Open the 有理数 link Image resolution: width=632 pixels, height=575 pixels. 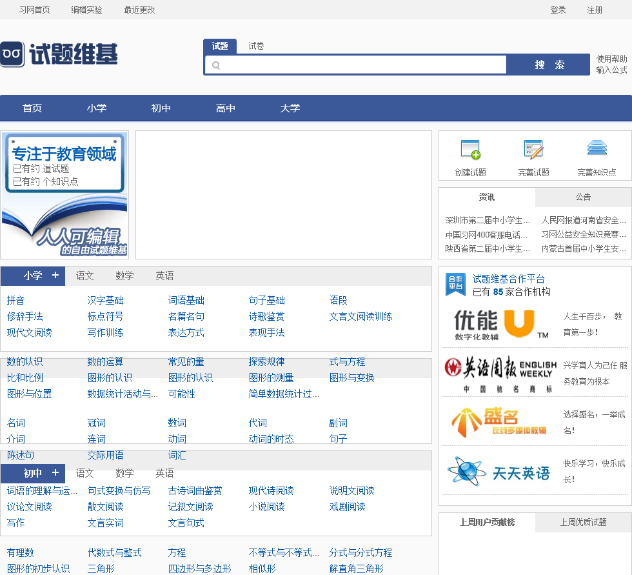[21, 553]
